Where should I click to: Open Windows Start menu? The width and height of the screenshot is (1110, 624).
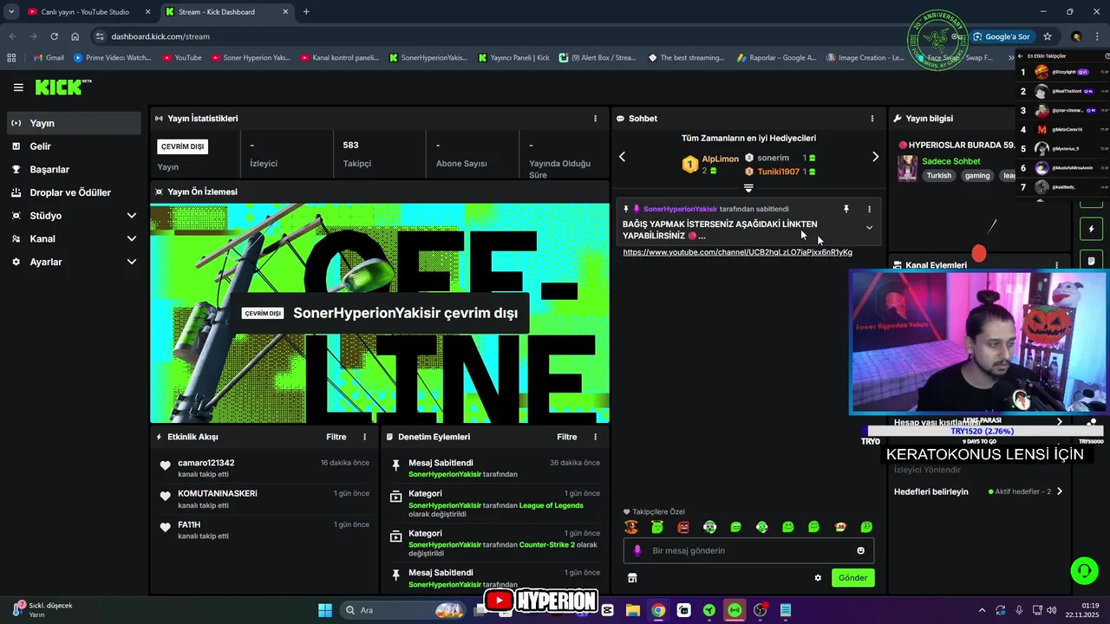325,610
